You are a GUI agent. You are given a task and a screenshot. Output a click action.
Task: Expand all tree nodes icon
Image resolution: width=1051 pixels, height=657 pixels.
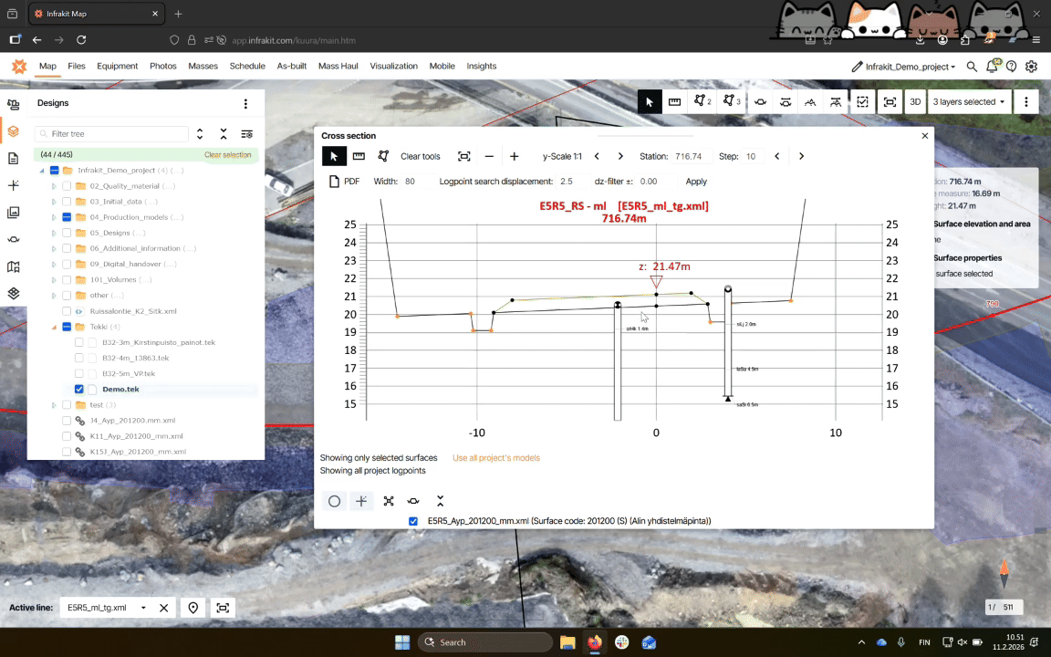[x=200, y=133]
